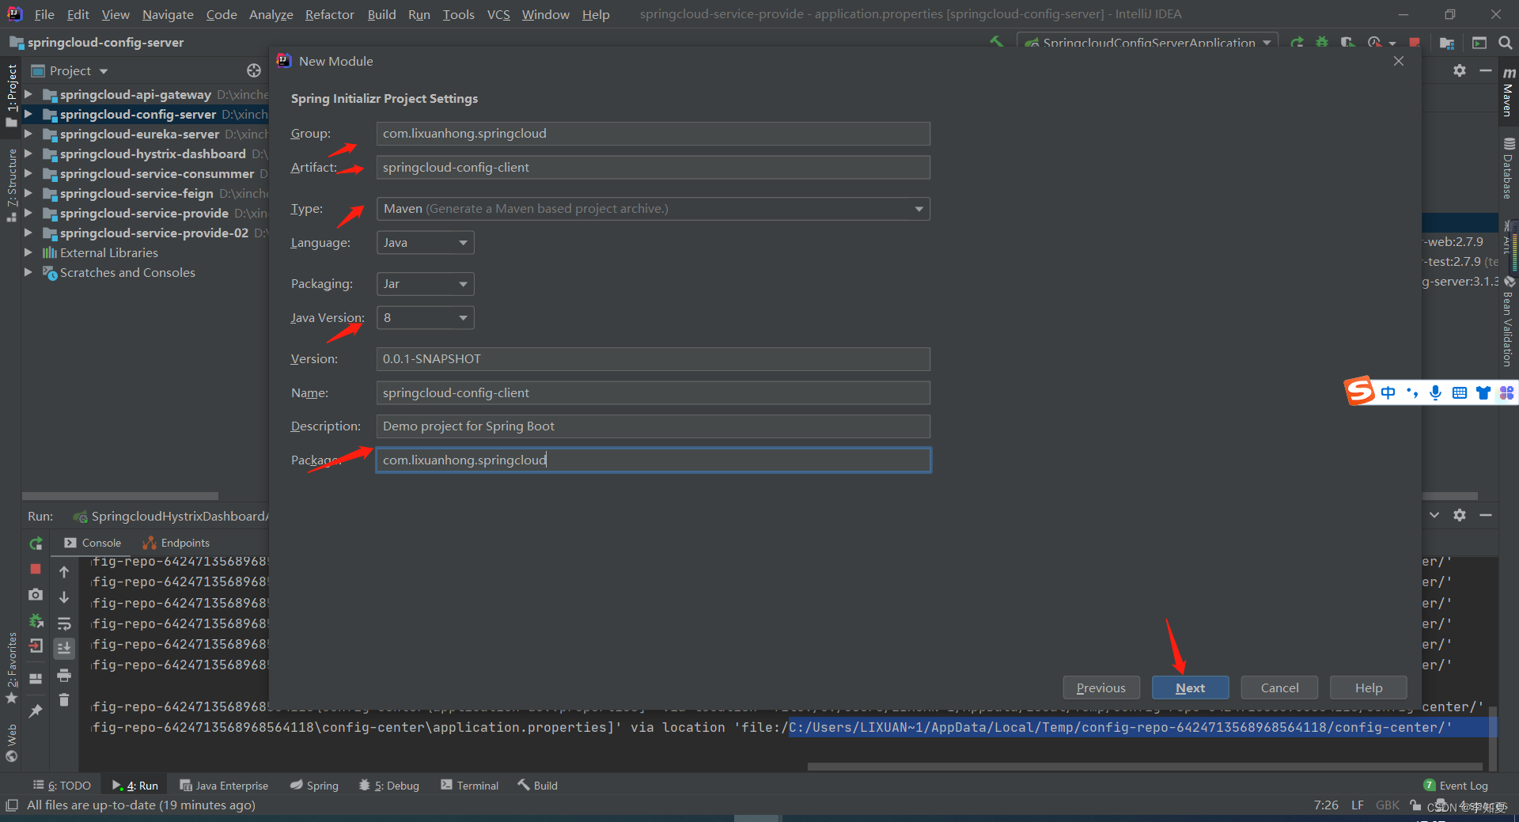The height and width of the screenshot is (822, 1519).
Task: Click the Previous button in New Module
Action: [x=1100, y=688]
